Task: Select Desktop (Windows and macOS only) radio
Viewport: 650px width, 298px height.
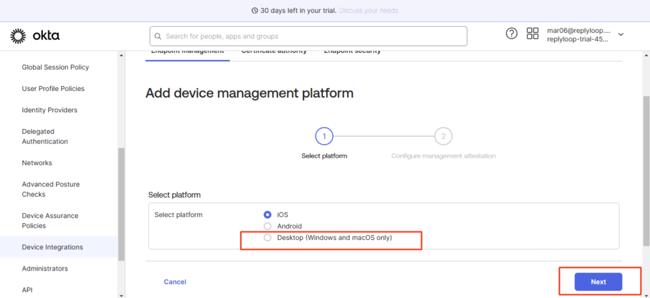Action: click(267, 238)
